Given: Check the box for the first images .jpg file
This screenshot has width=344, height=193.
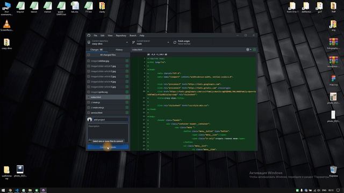Looking at the screenshot, I should point(89,61).
